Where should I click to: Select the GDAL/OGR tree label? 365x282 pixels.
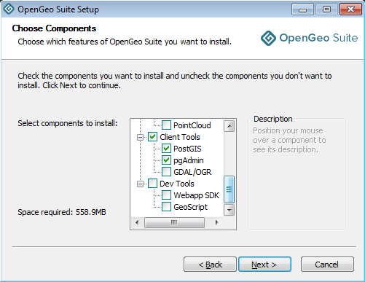[x=192, y=172]
